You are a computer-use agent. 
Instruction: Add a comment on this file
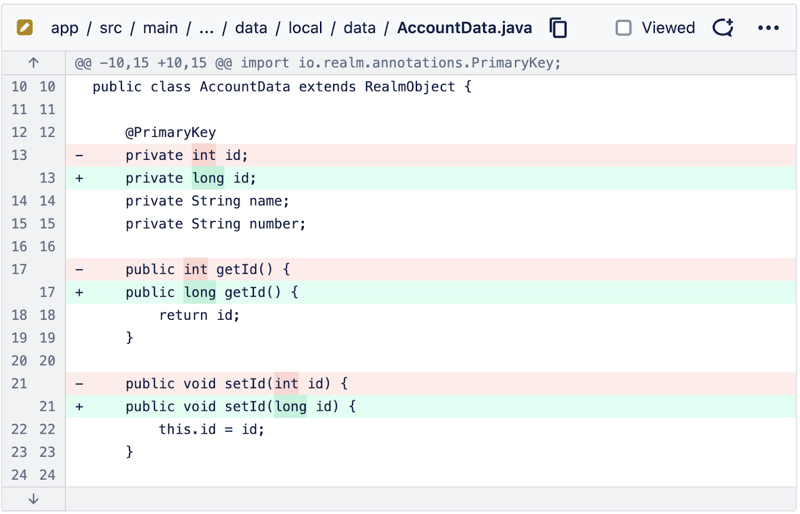723,28
